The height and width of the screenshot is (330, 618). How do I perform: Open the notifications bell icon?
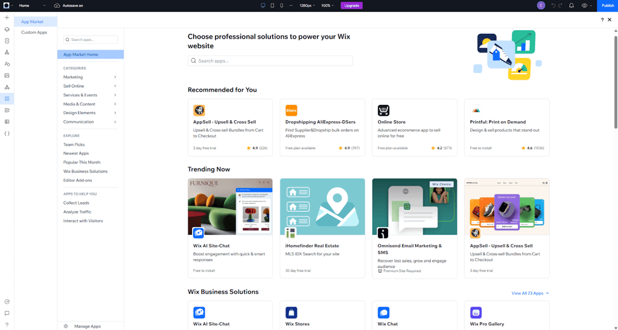tap(572, 5)
